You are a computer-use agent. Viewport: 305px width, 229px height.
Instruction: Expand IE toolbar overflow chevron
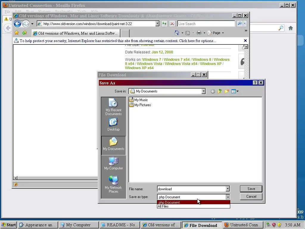246,31
